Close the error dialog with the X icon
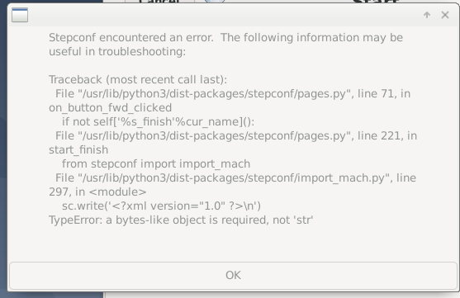Image resolution: width=460 pixels, height=298 pixels. [x=445, y=15]
